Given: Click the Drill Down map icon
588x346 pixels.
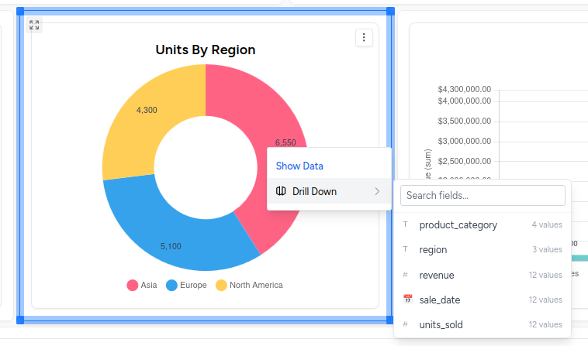Looking at the screenshot, I should [x=281, y=191].
